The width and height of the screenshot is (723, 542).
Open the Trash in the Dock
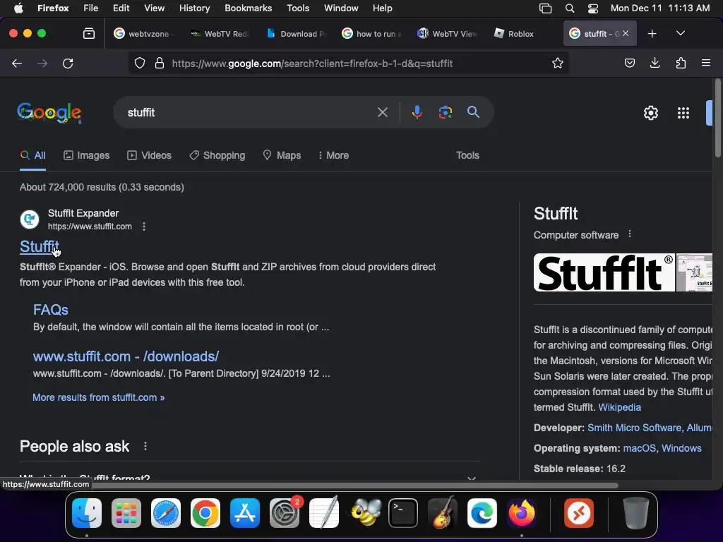pos(635,513)
